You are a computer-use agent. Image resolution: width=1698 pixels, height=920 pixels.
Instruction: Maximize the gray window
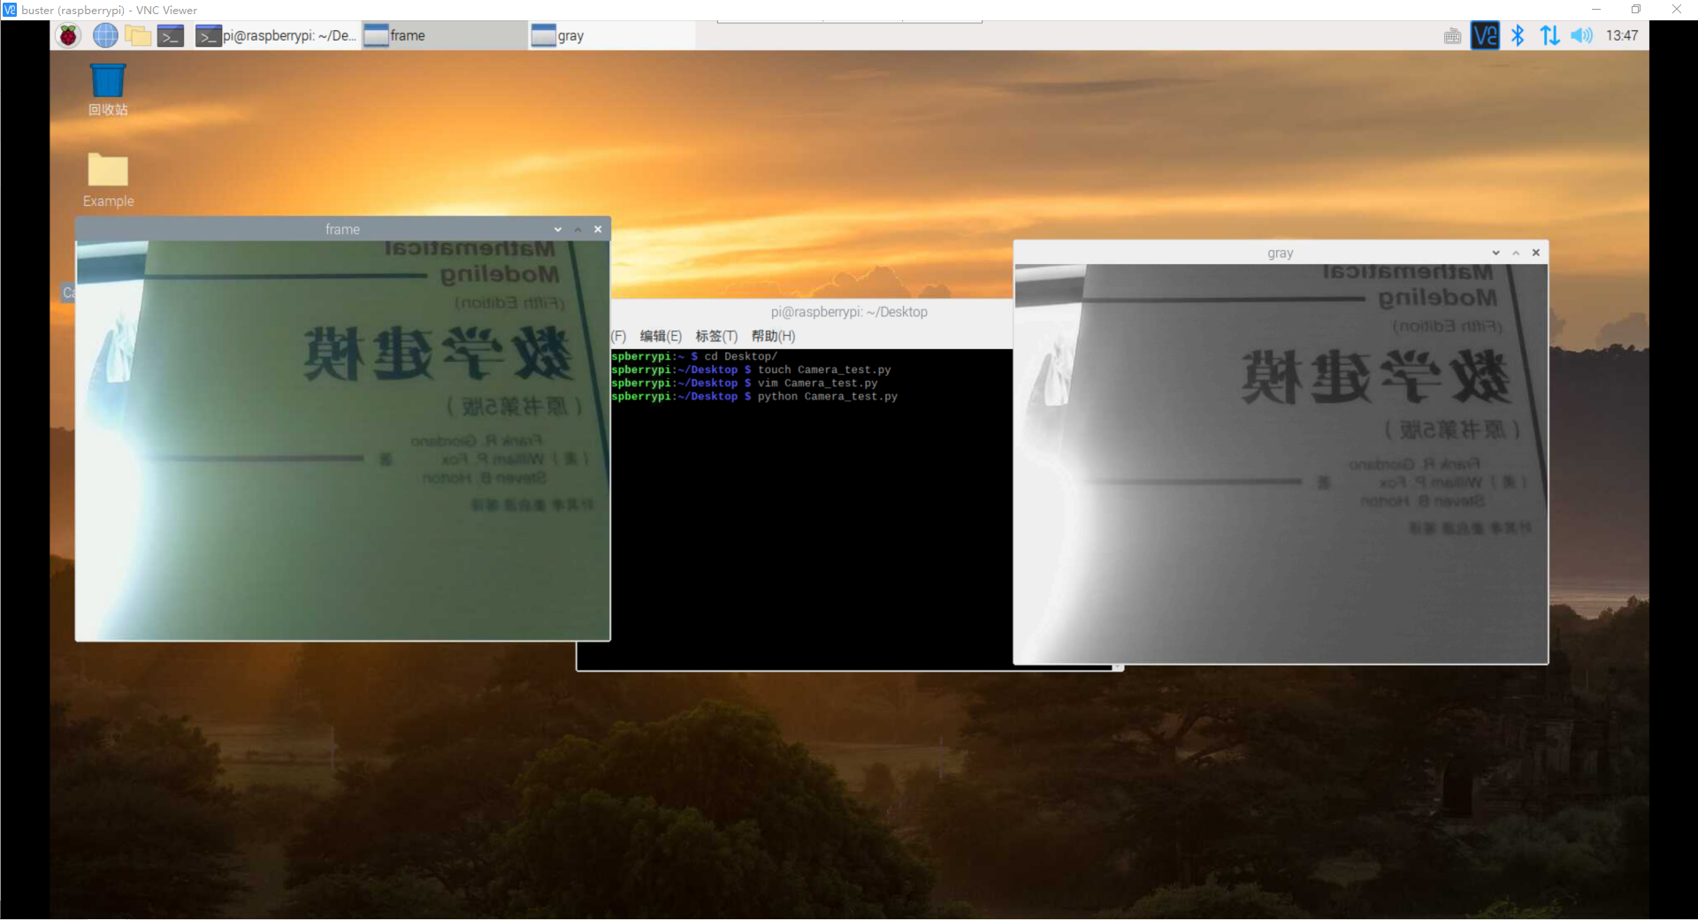coord(1516,253)
